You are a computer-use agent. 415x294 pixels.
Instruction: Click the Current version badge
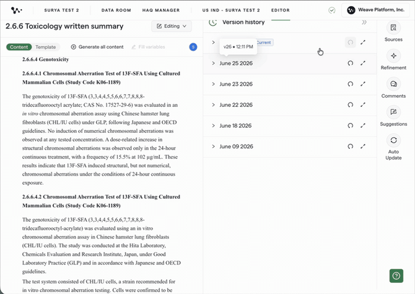(264, 42)
